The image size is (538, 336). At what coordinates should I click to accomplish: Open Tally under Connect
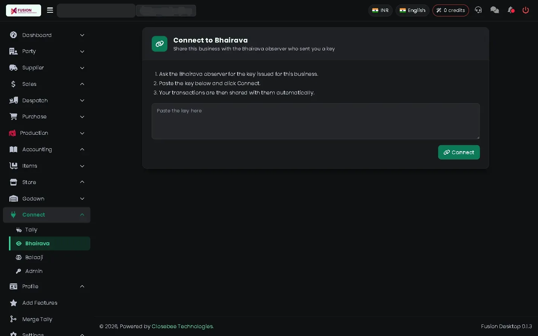coord(50,230)
